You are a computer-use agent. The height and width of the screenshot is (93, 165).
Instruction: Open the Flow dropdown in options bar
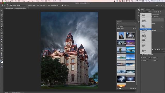pyautogui.click(x=47, y=5)
